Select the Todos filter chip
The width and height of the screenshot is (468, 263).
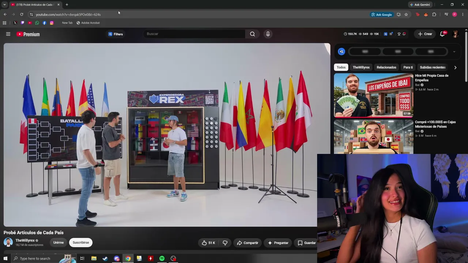pyautogui.click(x=341, y=68)
